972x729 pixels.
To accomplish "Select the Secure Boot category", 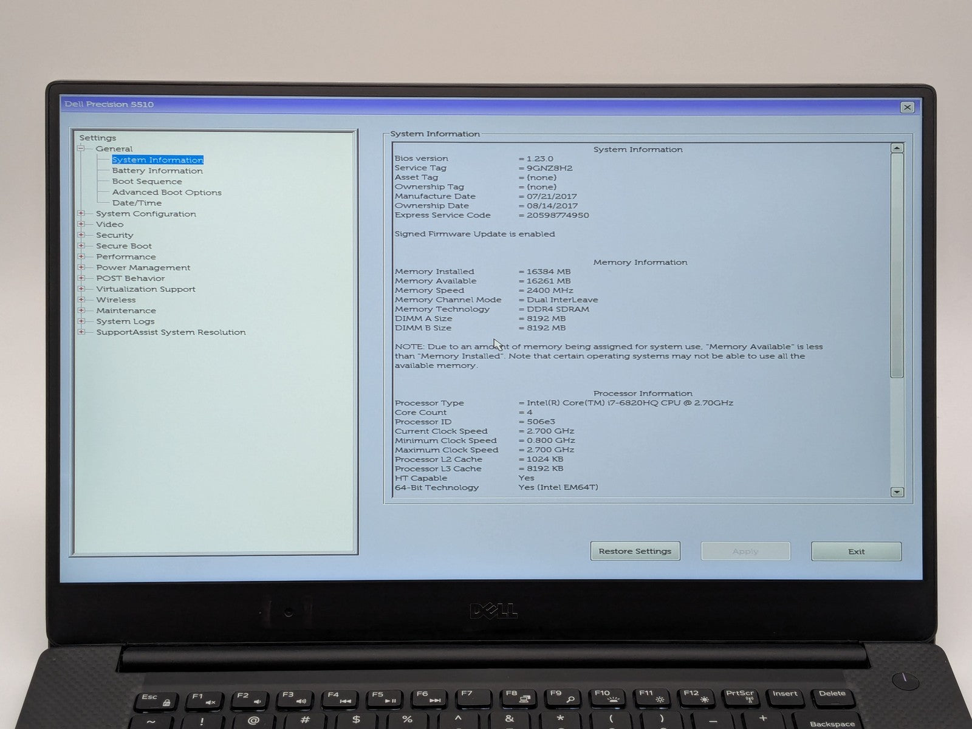I will [124, 246].
